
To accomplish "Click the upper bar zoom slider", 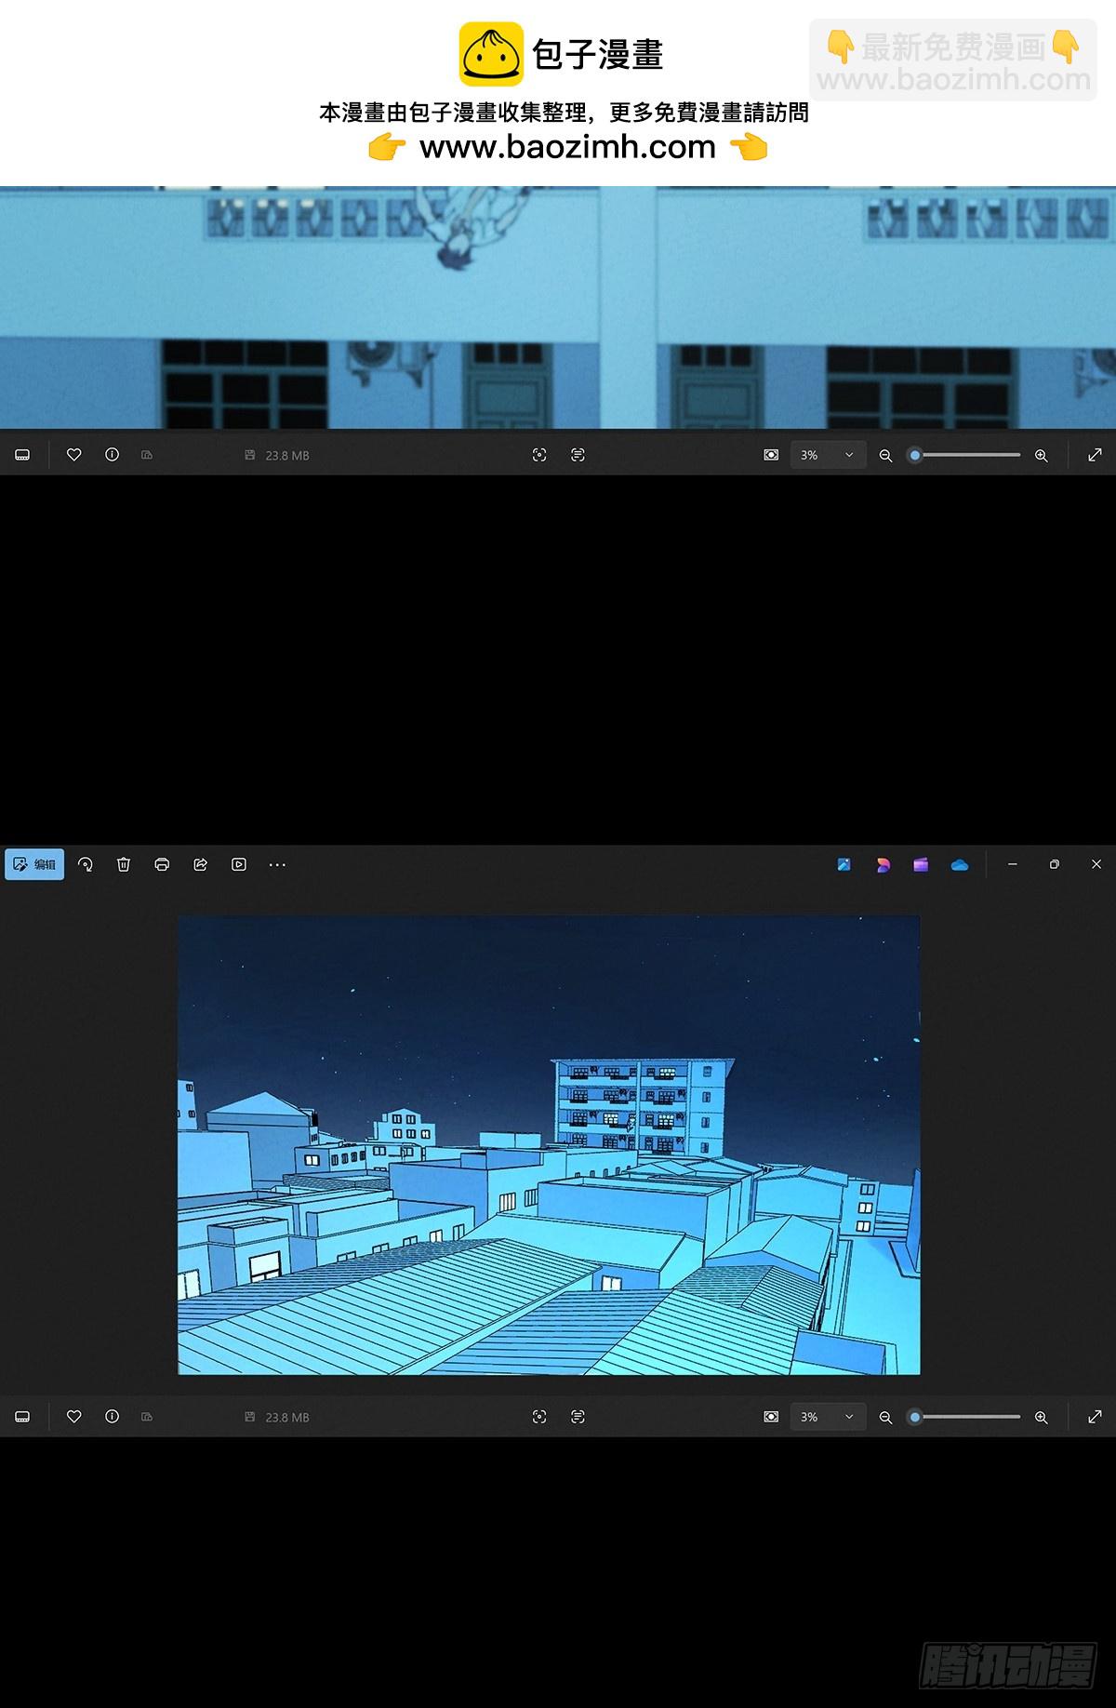I will click(x=966, y=455).
